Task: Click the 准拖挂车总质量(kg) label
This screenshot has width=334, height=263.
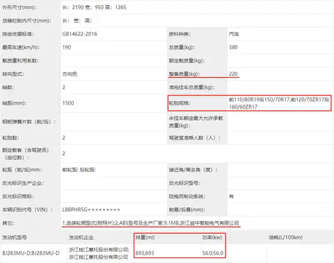Action: (x=191, y=88)
